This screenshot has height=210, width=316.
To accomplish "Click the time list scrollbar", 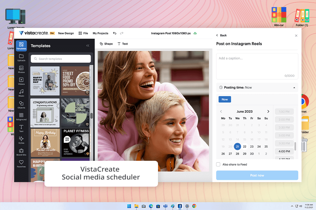I will [x=295, y=146].
